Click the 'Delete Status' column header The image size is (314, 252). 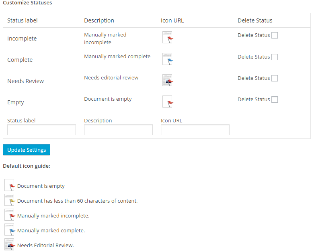(255, 20)
